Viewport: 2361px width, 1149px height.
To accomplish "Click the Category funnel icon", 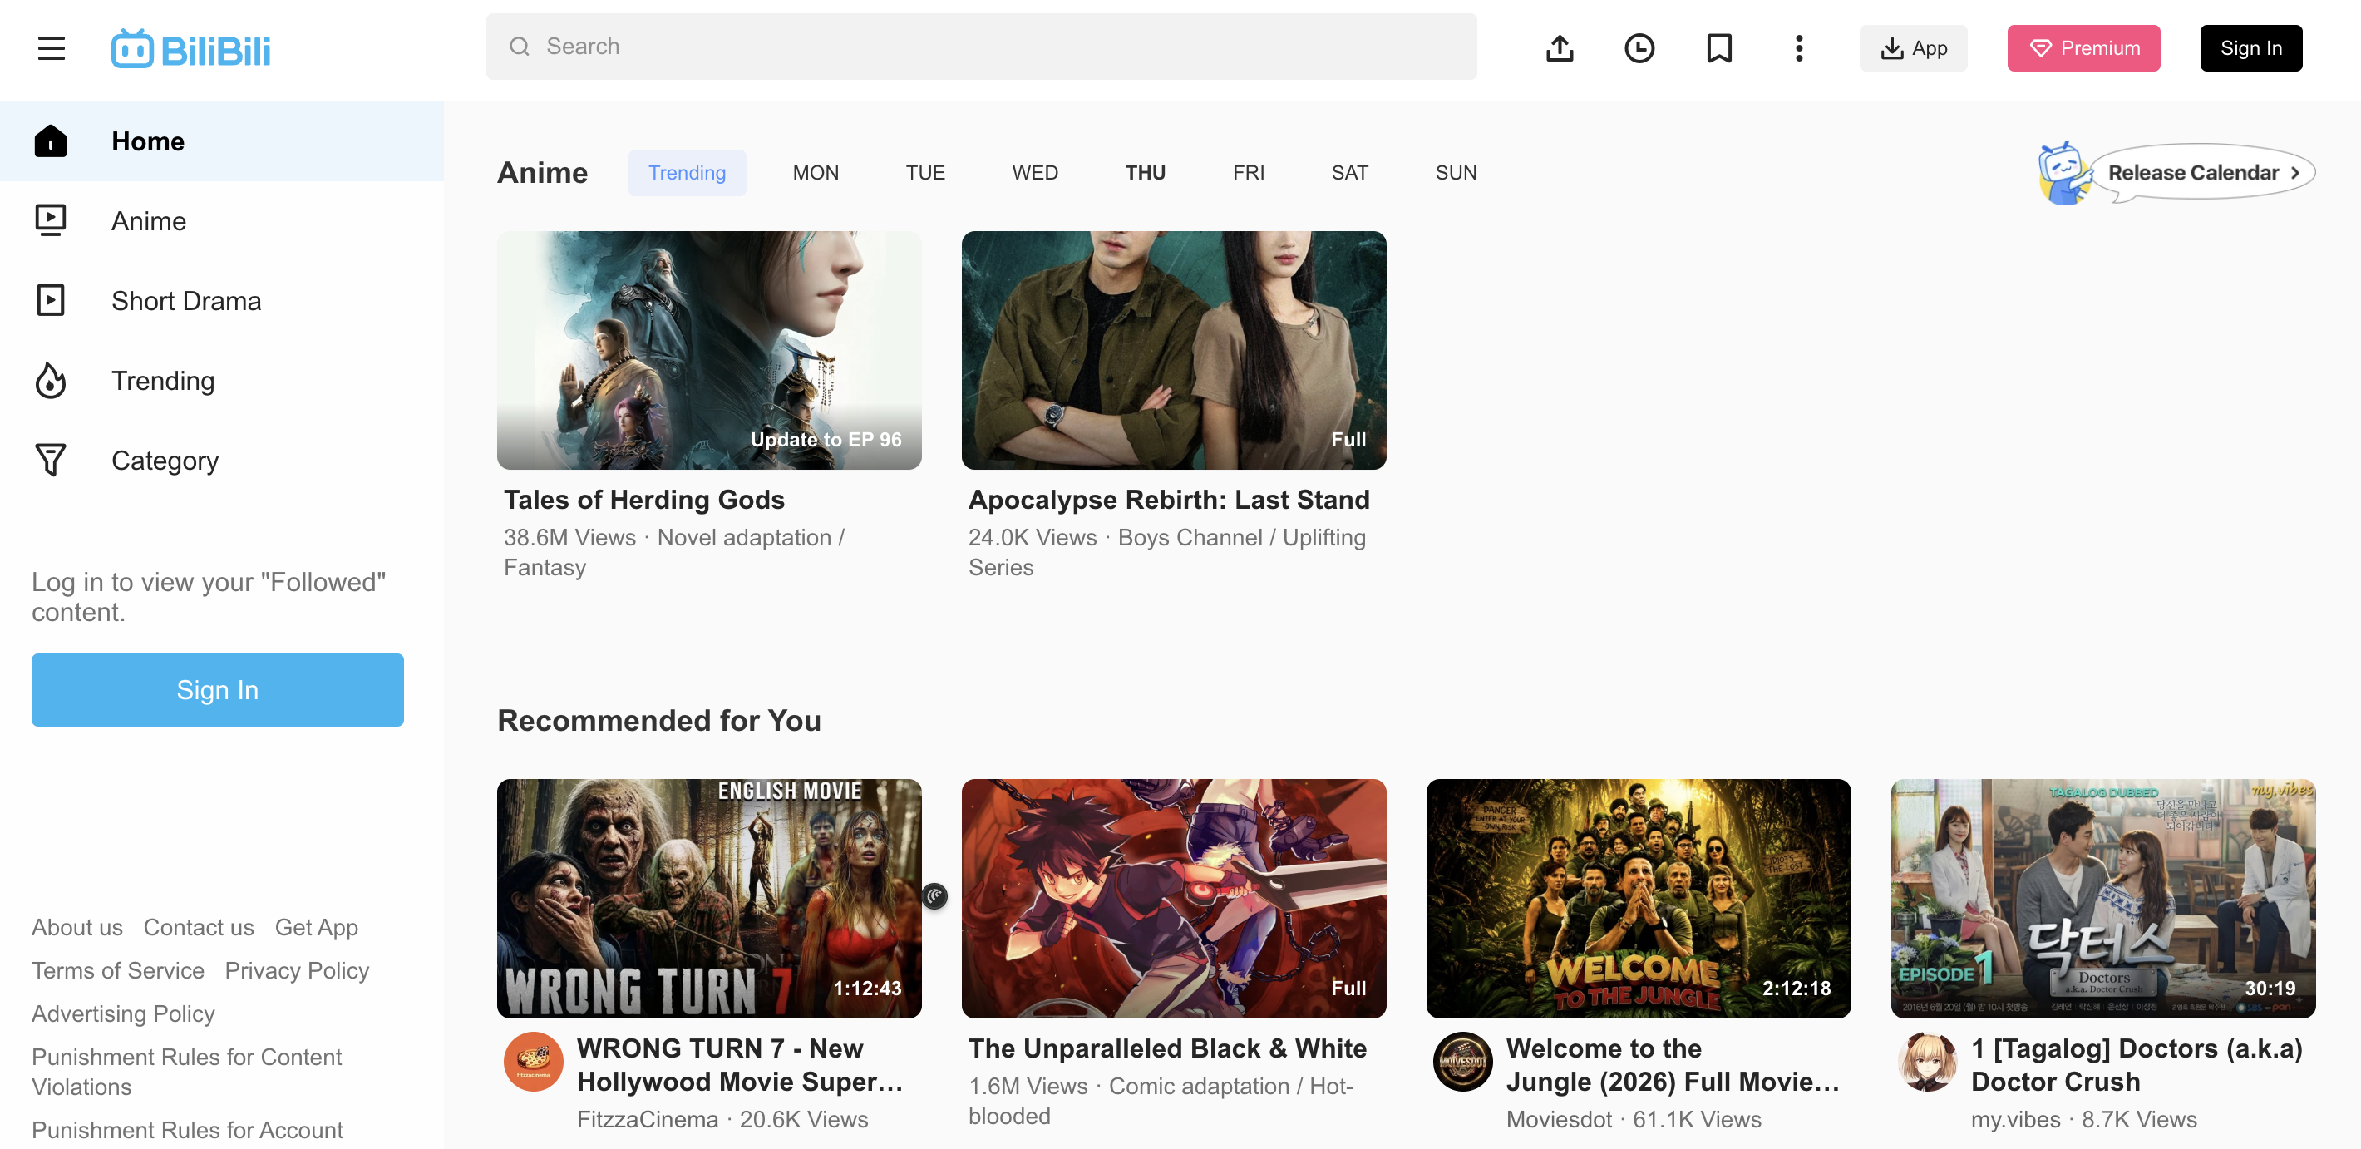I will [51, 460].
